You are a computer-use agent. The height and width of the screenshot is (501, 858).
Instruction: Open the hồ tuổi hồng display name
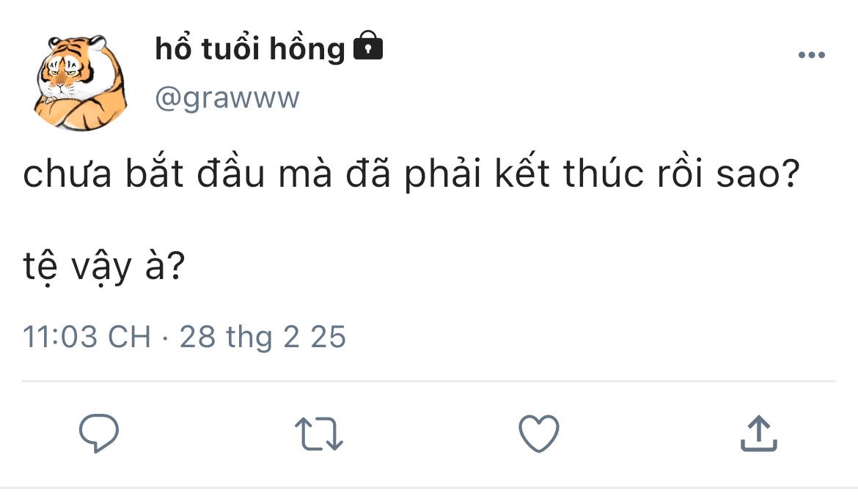click(250, 48)
